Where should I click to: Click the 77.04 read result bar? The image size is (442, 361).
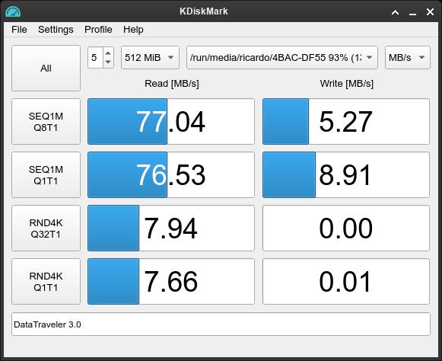tap(171, 122)
